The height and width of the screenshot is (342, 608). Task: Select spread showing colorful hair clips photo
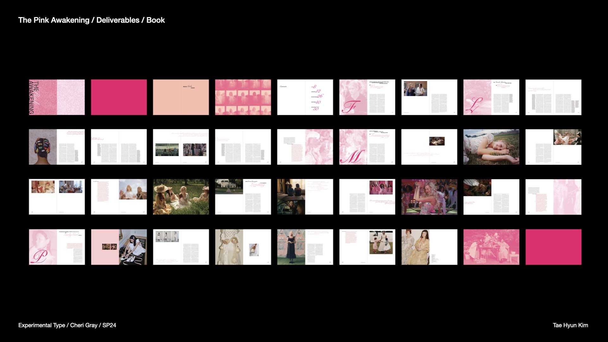coord(57,147)
